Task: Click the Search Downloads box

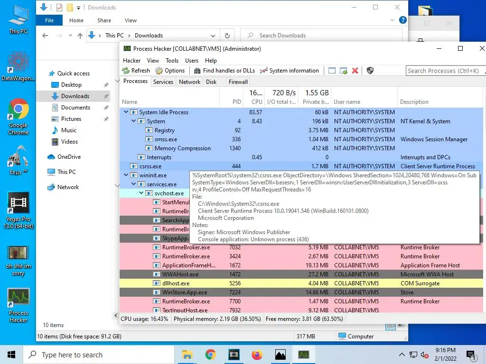Action: click(x=321, y=36)
